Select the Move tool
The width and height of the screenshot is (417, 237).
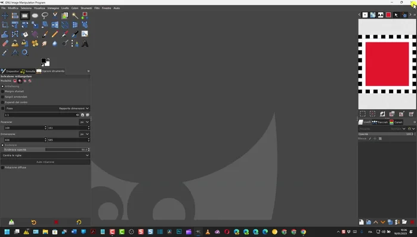coord(5,16)
